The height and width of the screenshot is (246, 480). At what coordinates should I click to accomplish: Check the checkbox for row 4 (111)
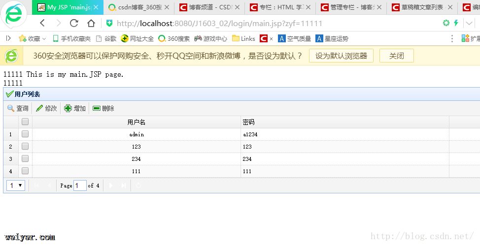(x=25, y=171)
